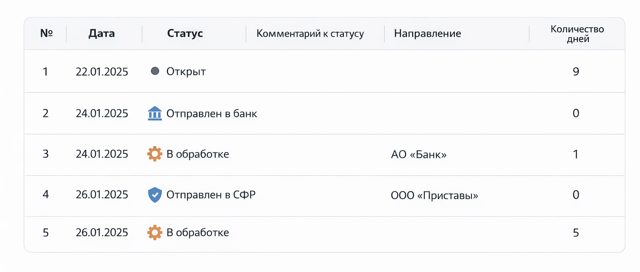Click the «Статус» column header
Screen dimensions: 640x272
coord(185,33)
